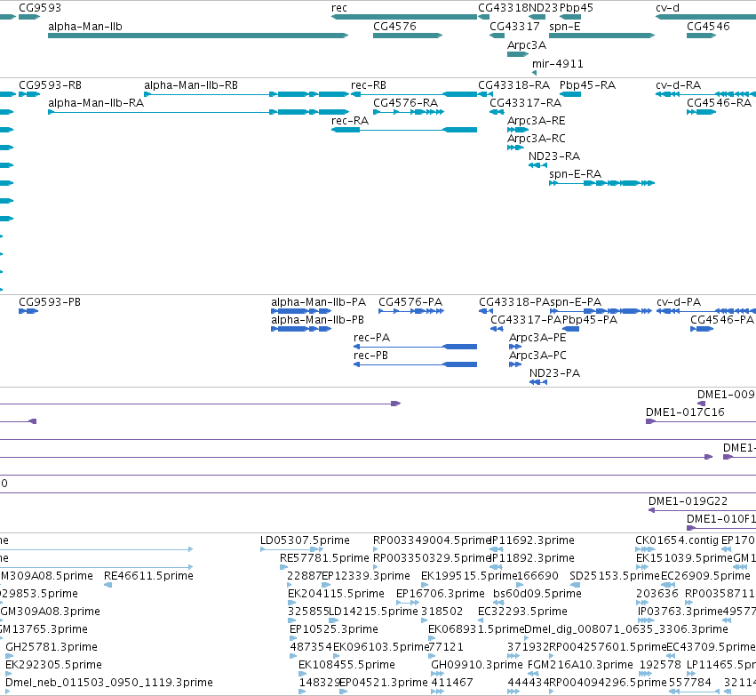Open protein CG43318-PA

click(x=514, y=302)
